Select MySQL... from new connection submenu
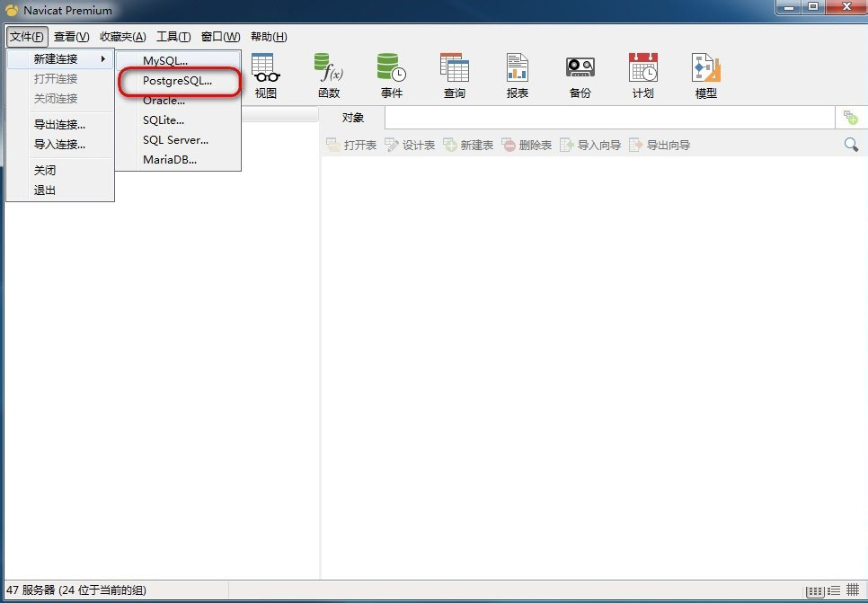 pyautogui.click(x=178, y=61)
